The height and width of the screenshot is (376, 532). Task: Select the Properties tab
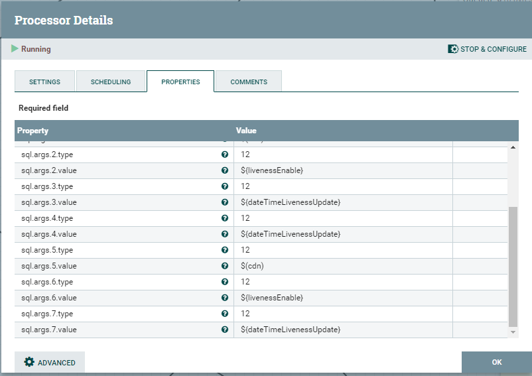tap(180, 82)
